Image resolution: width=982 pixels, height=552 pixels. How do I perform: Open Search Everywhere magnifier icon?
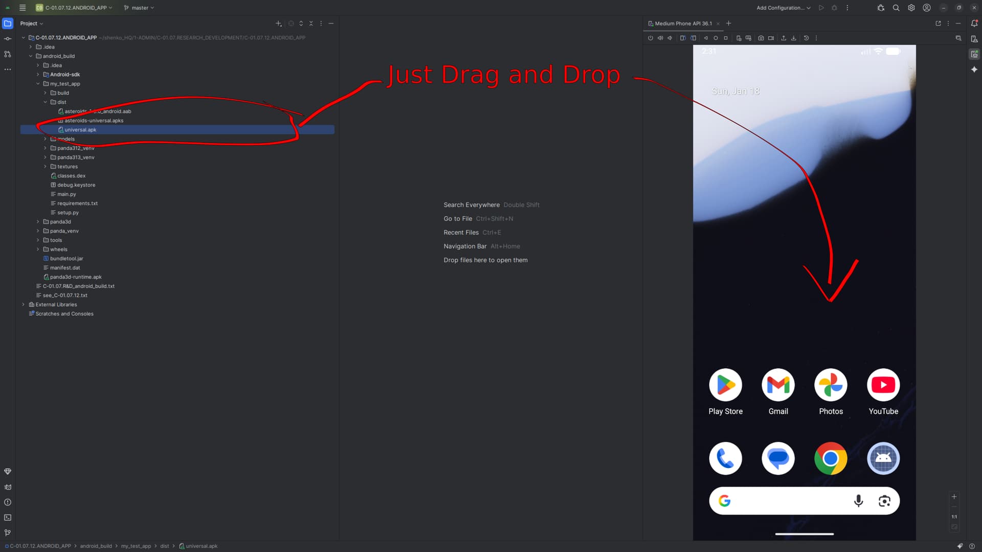pyautogui.click(x=896, y=8)
